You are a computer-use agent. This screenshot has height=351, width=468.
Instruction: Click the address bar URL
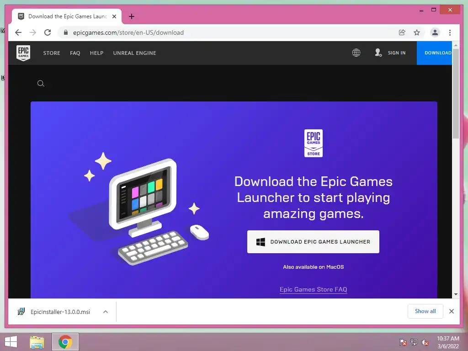pos(128,32)
